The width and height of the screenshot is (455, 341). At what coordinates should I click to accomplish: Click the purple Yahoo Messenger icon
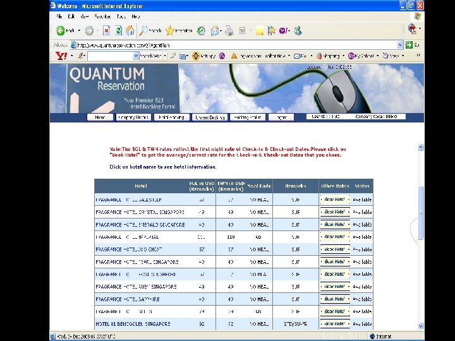283,30
